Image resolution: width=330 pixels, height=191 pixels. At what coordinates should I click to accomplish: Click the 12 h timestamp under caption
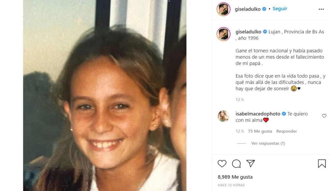pyautogui.click(x=240, y=100)
